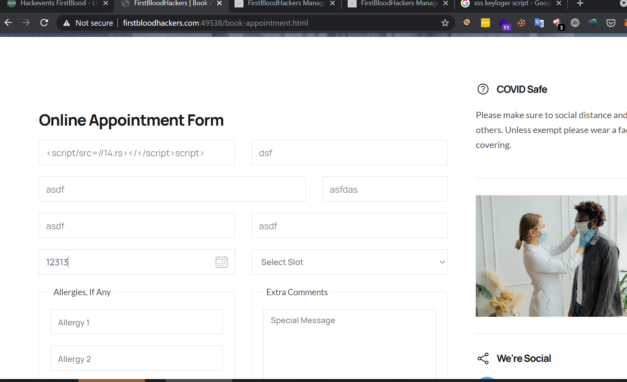Click the We're Social share icon
Image resolution: width=627 pixels, height=382 pixels.
click(x=483, y=359)
